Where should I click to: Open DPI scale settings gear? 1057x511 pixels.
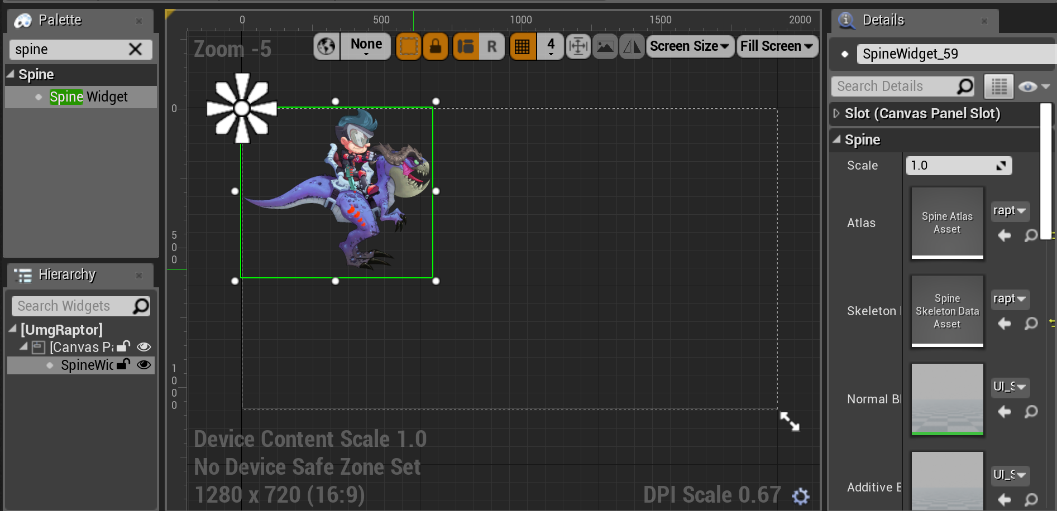pyautogui.click(x=800, y=495)
